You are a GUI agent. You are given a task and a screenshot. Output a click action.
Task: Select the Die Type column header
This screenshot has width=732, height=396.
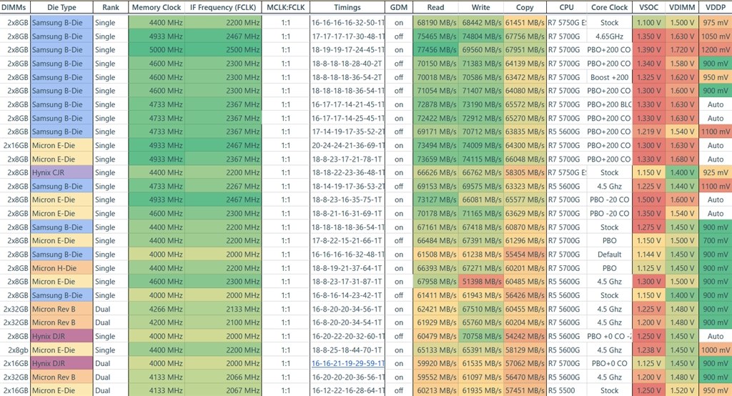coord(61,7)
